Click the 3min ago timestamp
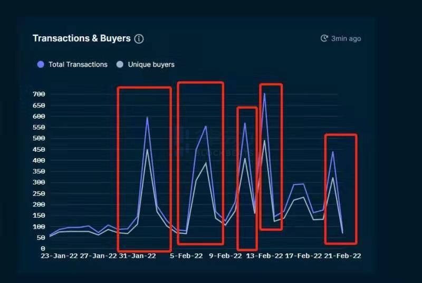Viewport: 422px width, 283px height. click(x=346, y=38)
